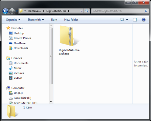151x121 pixels.
Task: Open the view options dropdown arrow
Action: [127, 20]
